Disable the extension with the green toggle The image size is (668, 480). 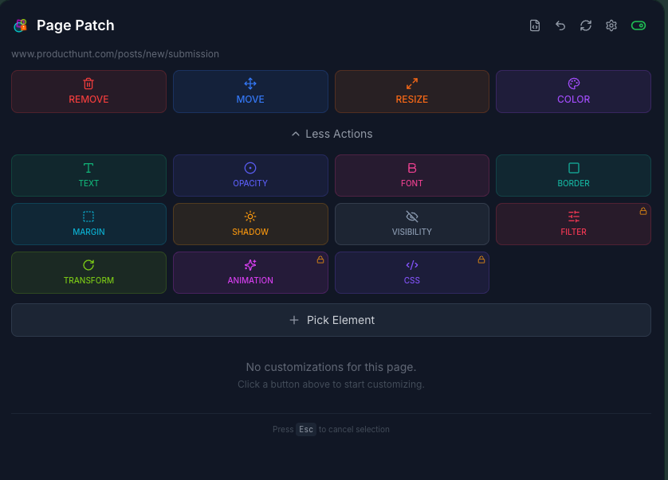(x=639, y=25)
